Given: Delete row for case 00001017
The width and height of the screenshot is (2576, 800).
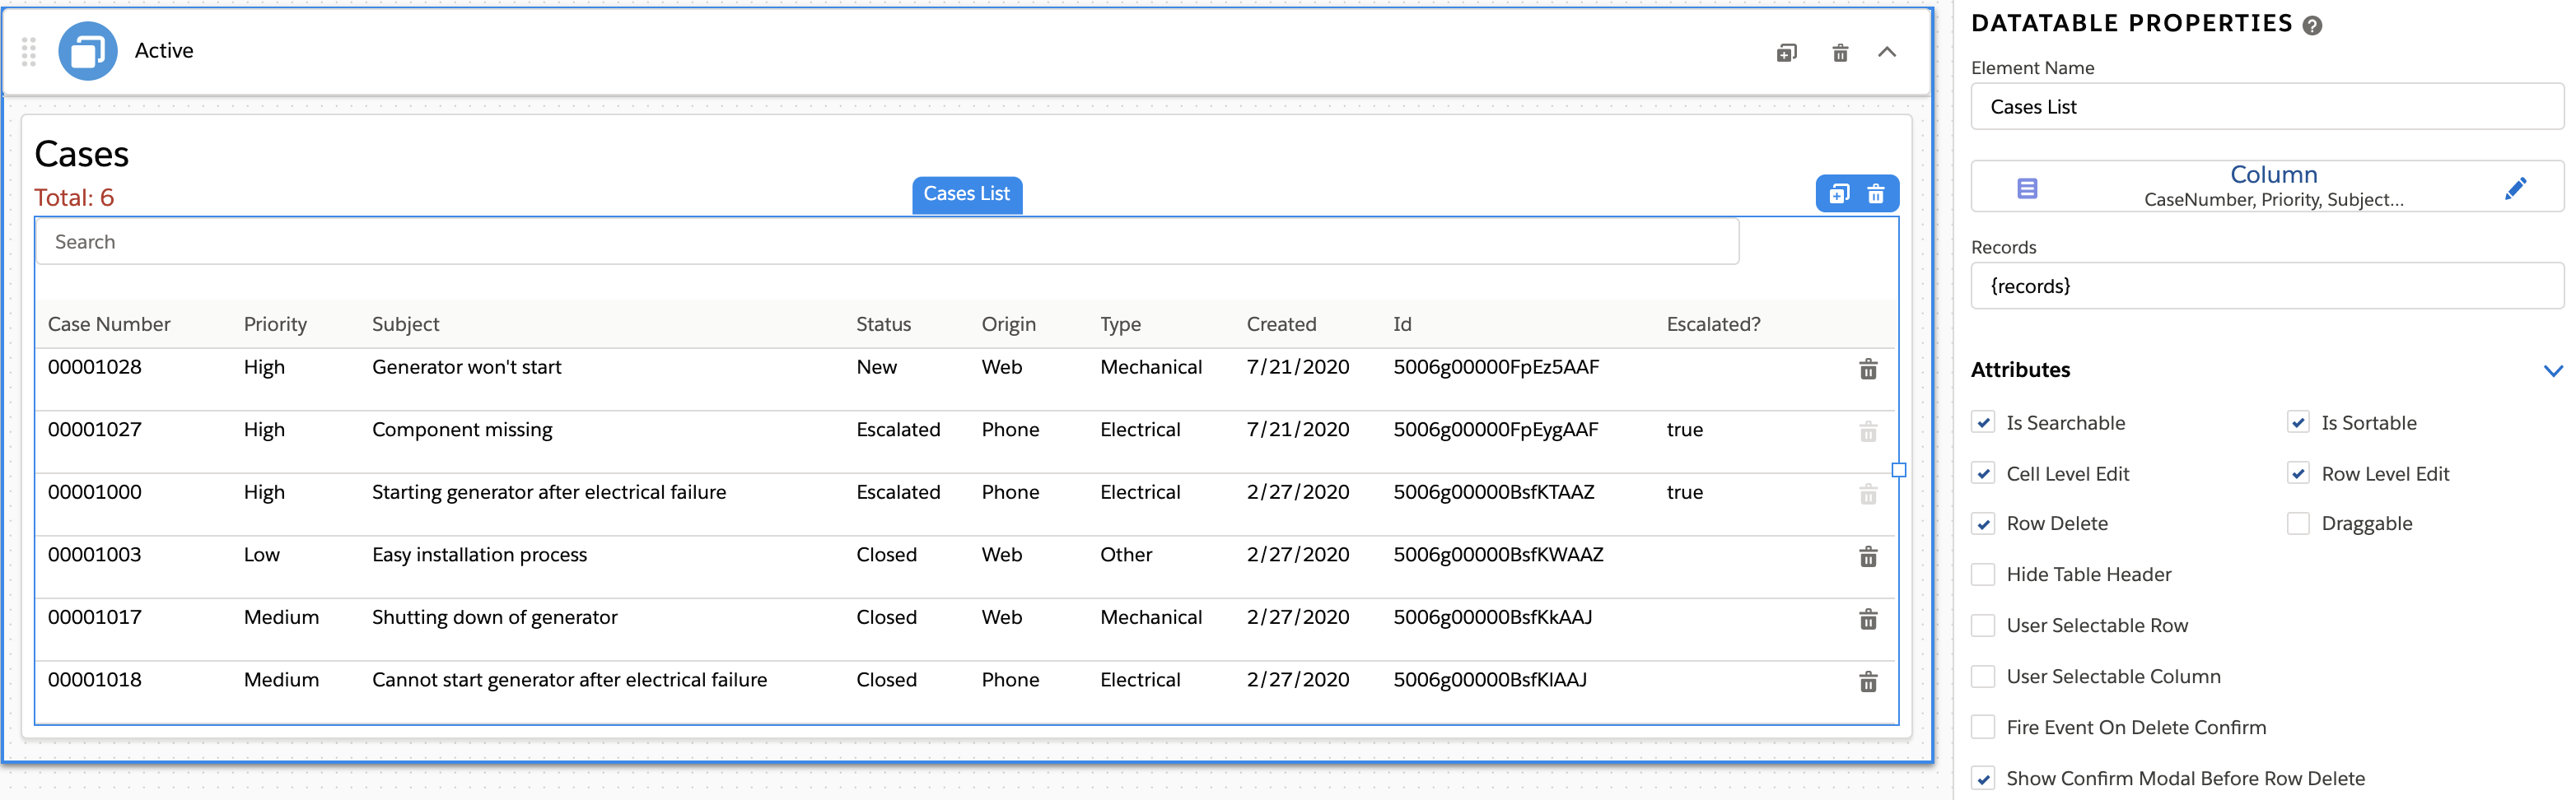Looking at the screenshot, I should pyautogui.click(x=1868, y=619).
